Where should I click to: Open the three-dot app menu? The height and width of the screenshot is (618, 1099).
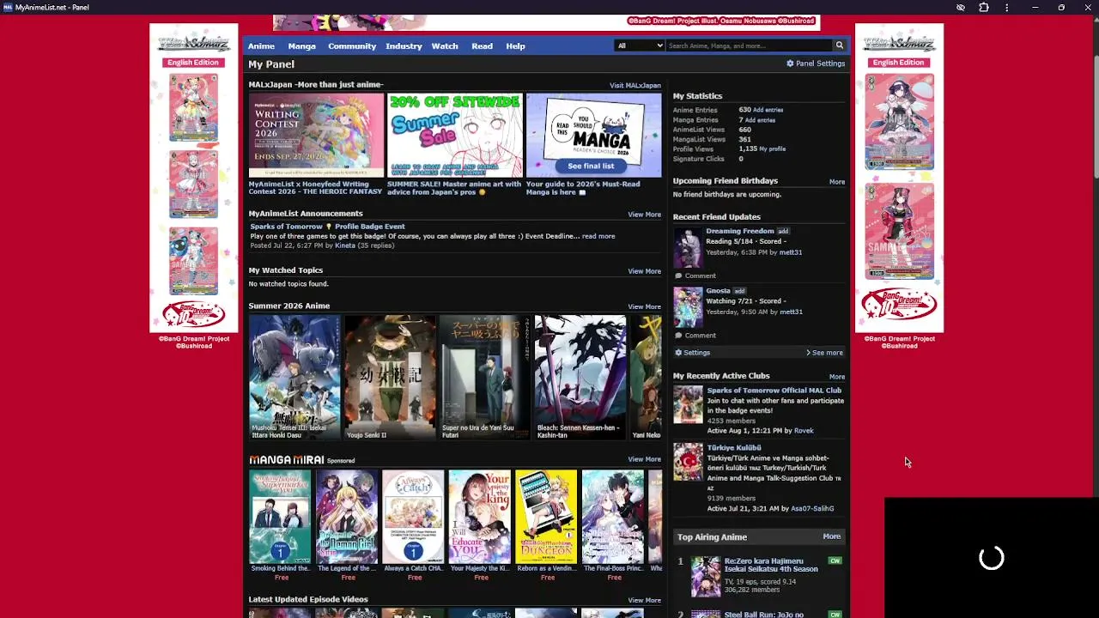(1007, 8)
